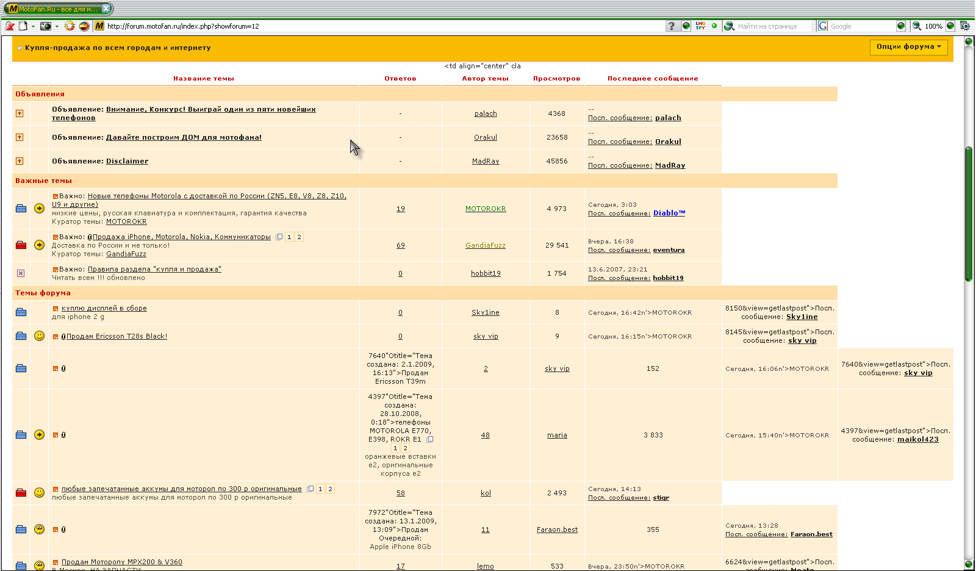Open dropdown arrow beside new page icon
Screen dimensions: 976x571
point(33,26)
